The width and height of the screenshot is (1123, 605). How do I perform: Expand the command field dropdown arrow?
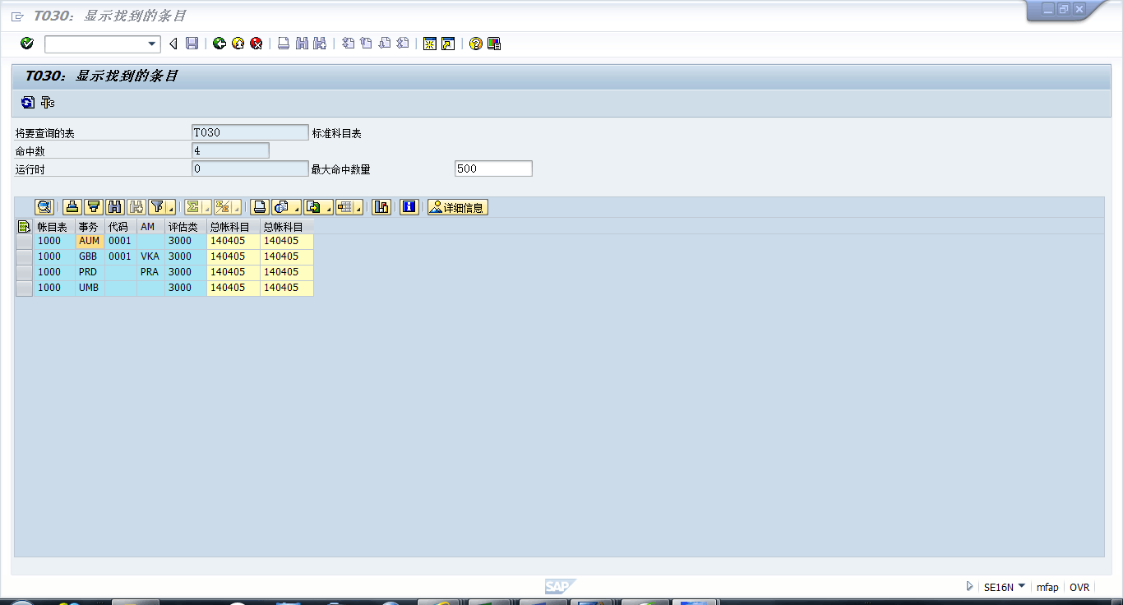pos(152,44)
